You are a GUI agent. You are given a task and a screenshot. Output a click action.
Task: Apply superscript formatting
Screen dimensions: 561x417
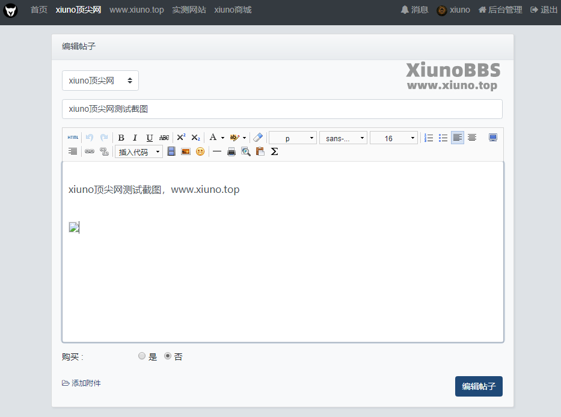click(x=182, y=138)
